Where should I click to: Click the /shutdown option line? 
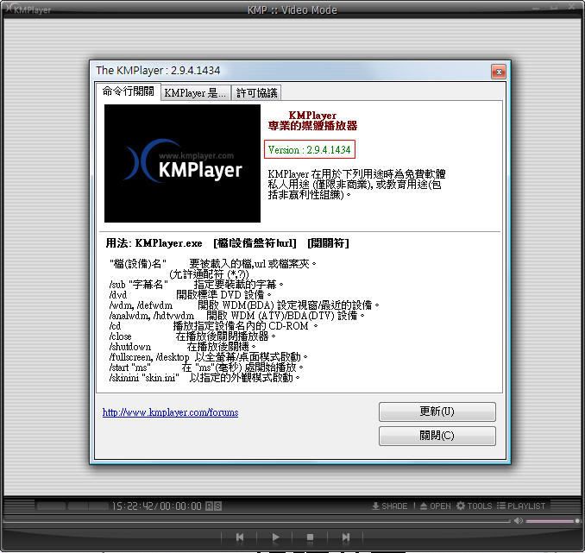point(183,347)
